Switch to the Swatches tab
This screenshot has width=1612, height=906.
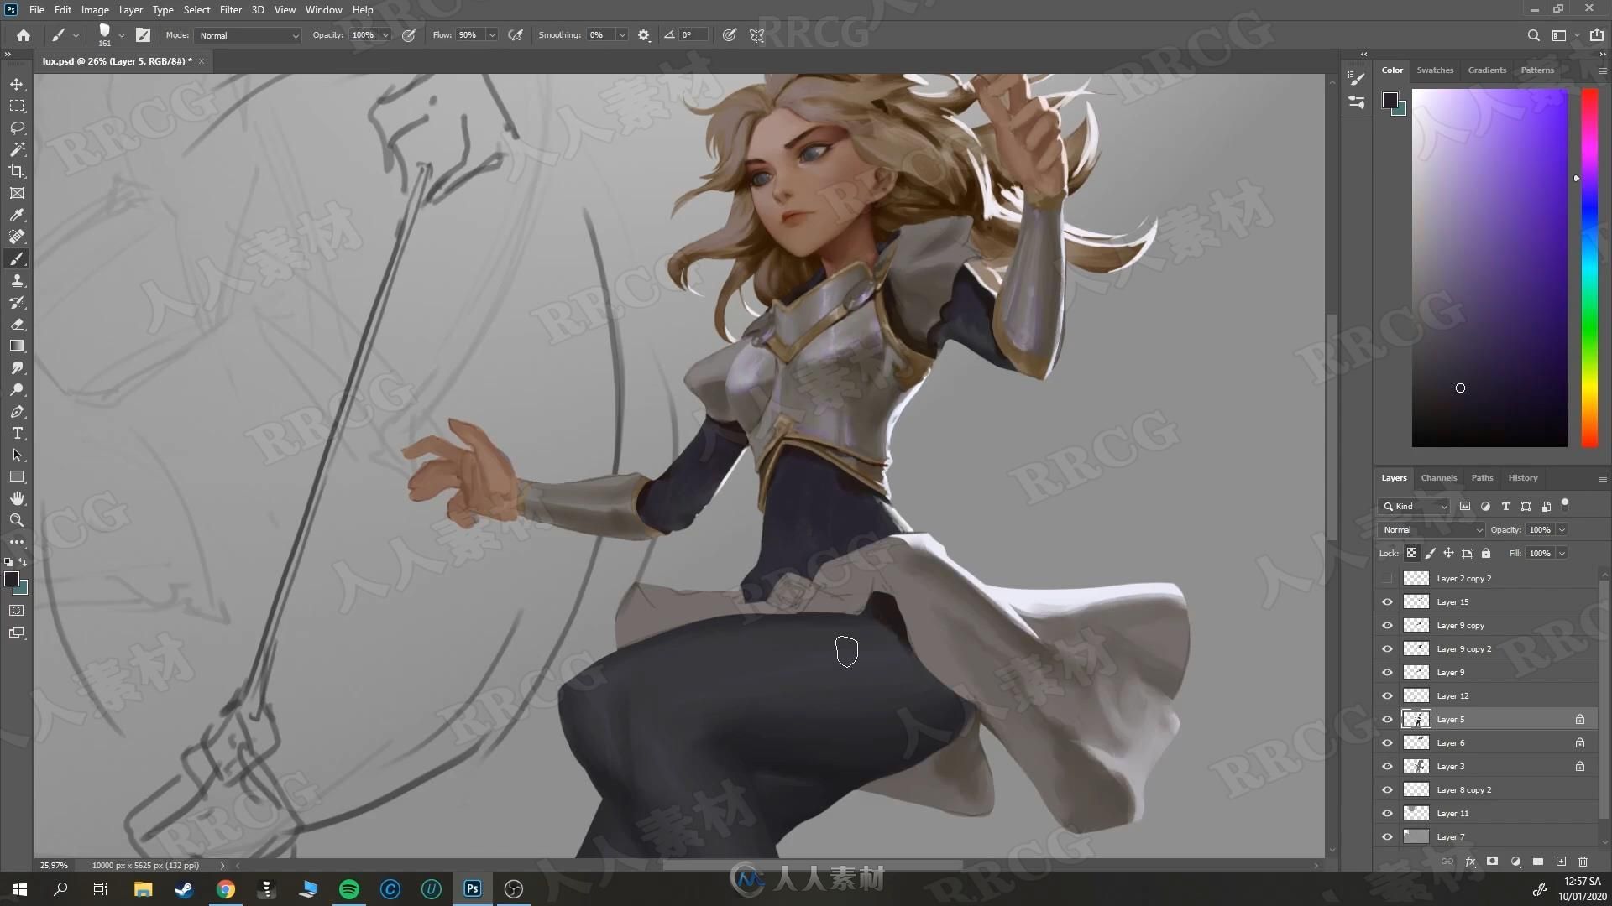pyautogui.click(x=1435, y=70)
